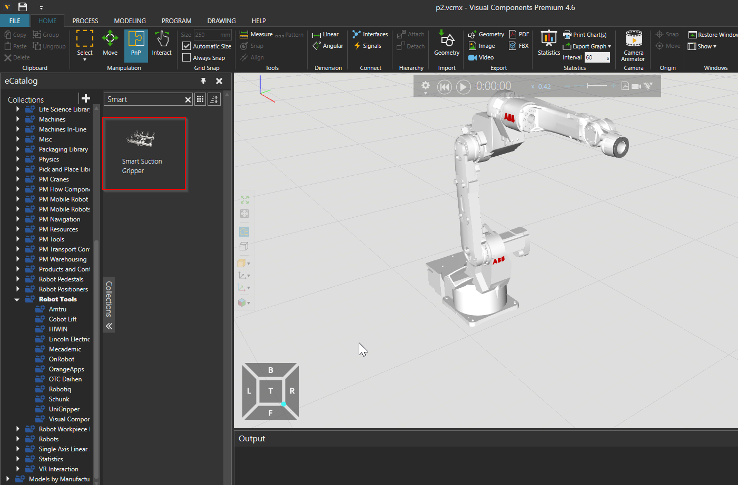This screenshot has height=485, width=738.
Task: Open the Camera Animator
Action: [x=634, y=46]
